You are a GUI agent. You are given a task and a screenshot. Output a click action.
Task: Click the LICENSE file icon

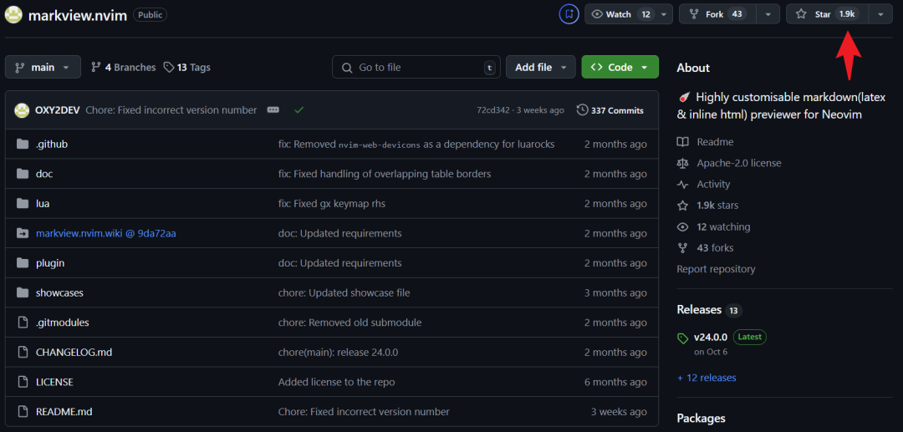tap(23, 382)
